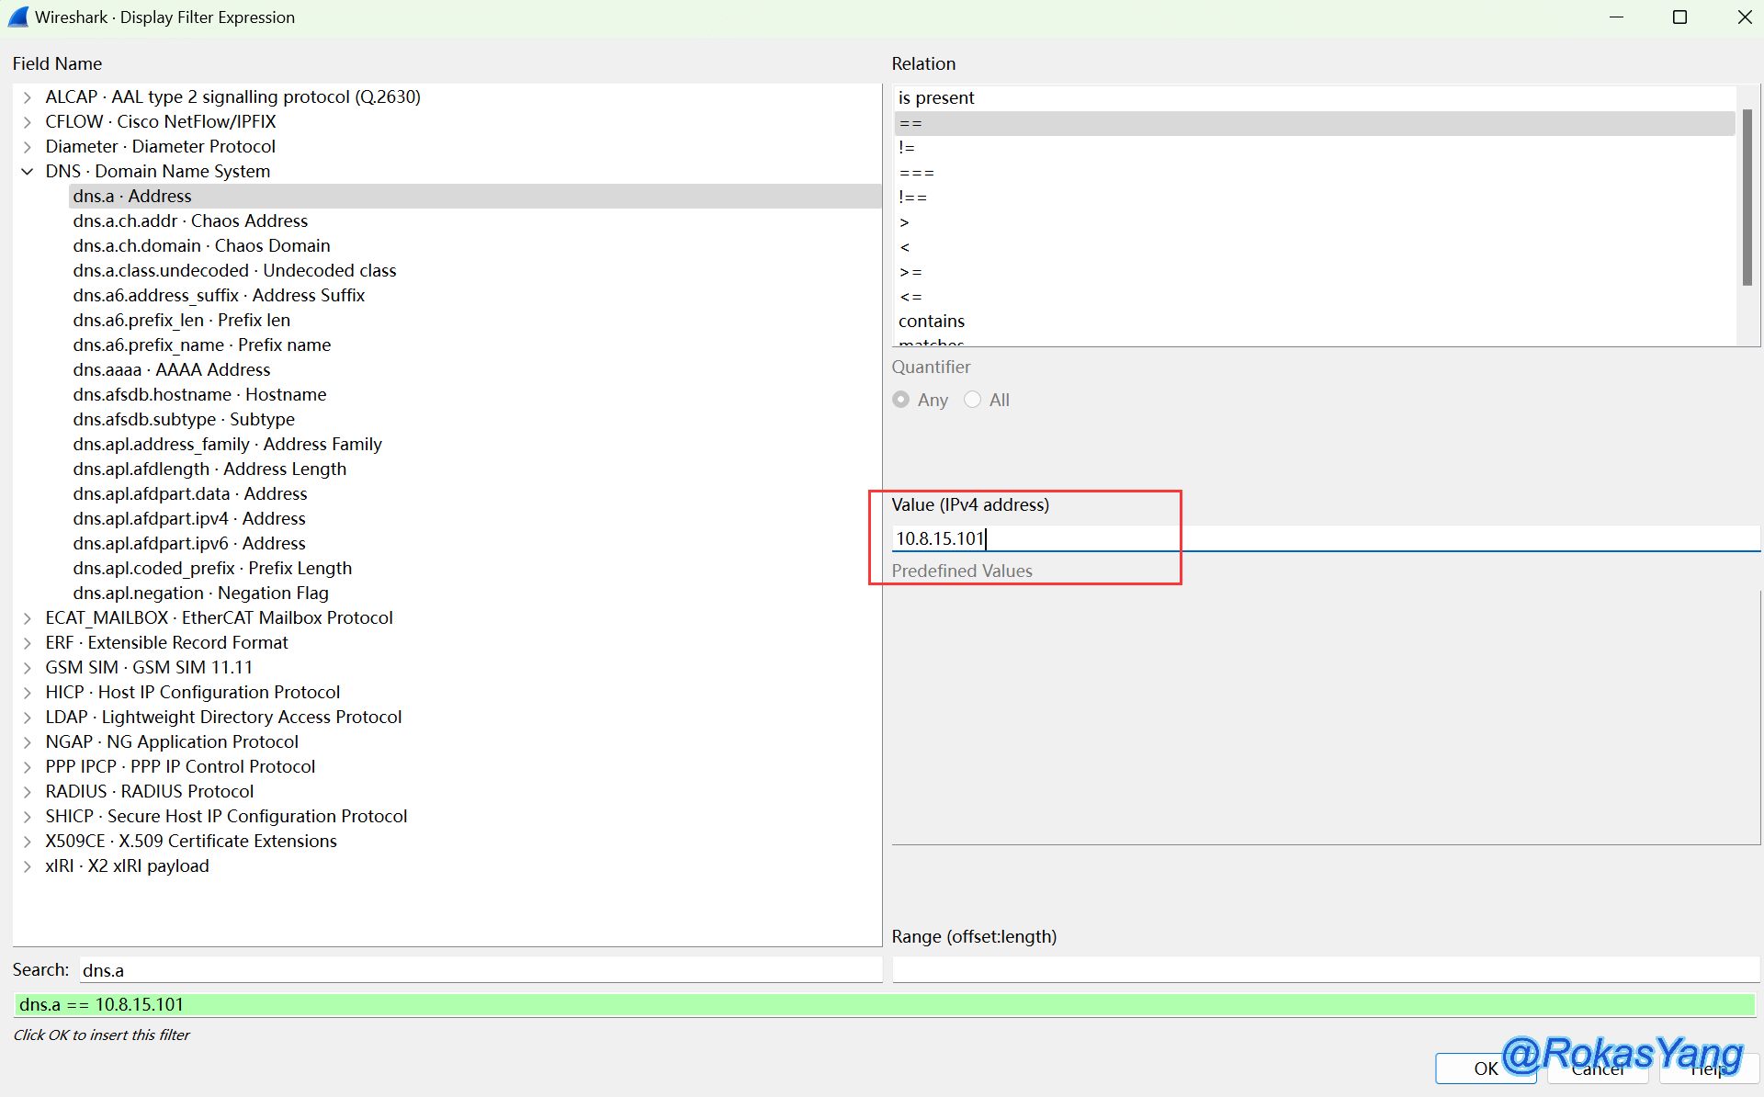This screenshot has width=1764, height=1097.
Task: Expand the xIRI X2 payload node
Action: 28,866
